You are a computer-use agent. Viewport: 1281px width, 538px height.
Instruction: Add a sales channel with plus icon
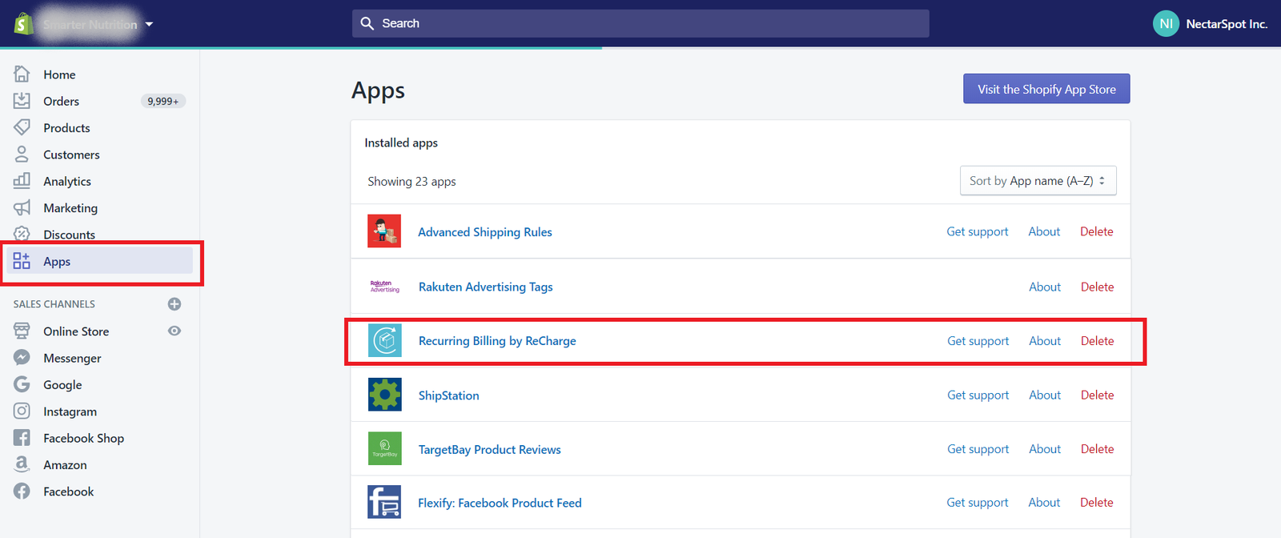point(175,304)
